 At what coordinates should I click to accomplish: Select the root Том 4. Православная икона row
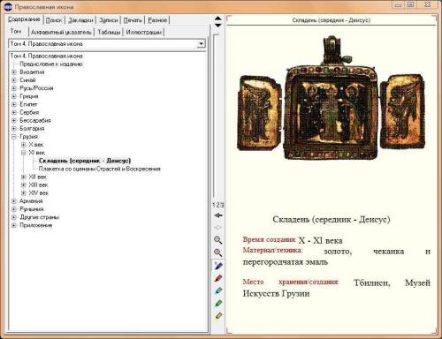coord(47,56)
